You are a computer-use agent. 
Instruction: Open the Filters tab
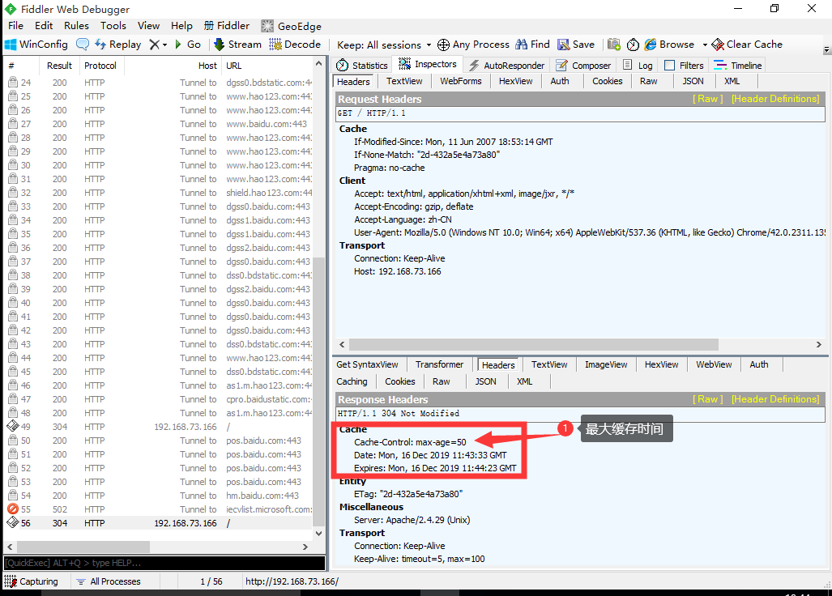pos(685,66)
